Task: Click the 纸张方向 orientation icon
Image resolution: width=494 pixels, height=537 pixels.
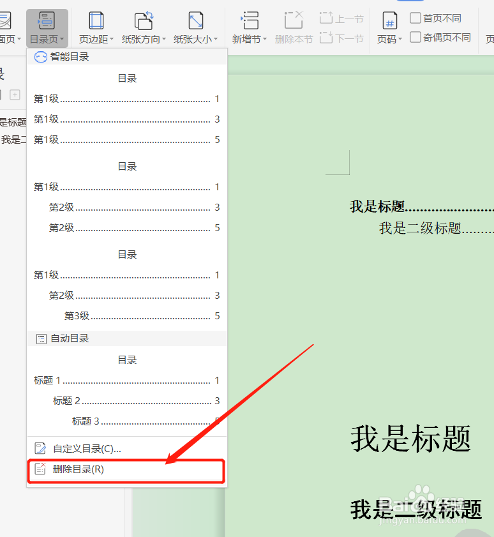Action: 144,20
